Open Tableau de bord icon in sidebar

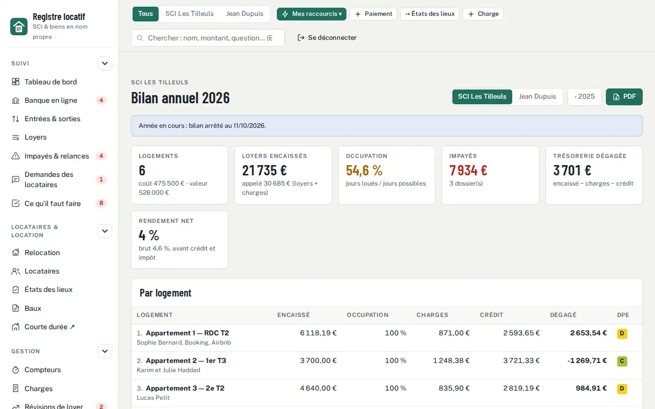pyautogui.click(x=15, y=82)
